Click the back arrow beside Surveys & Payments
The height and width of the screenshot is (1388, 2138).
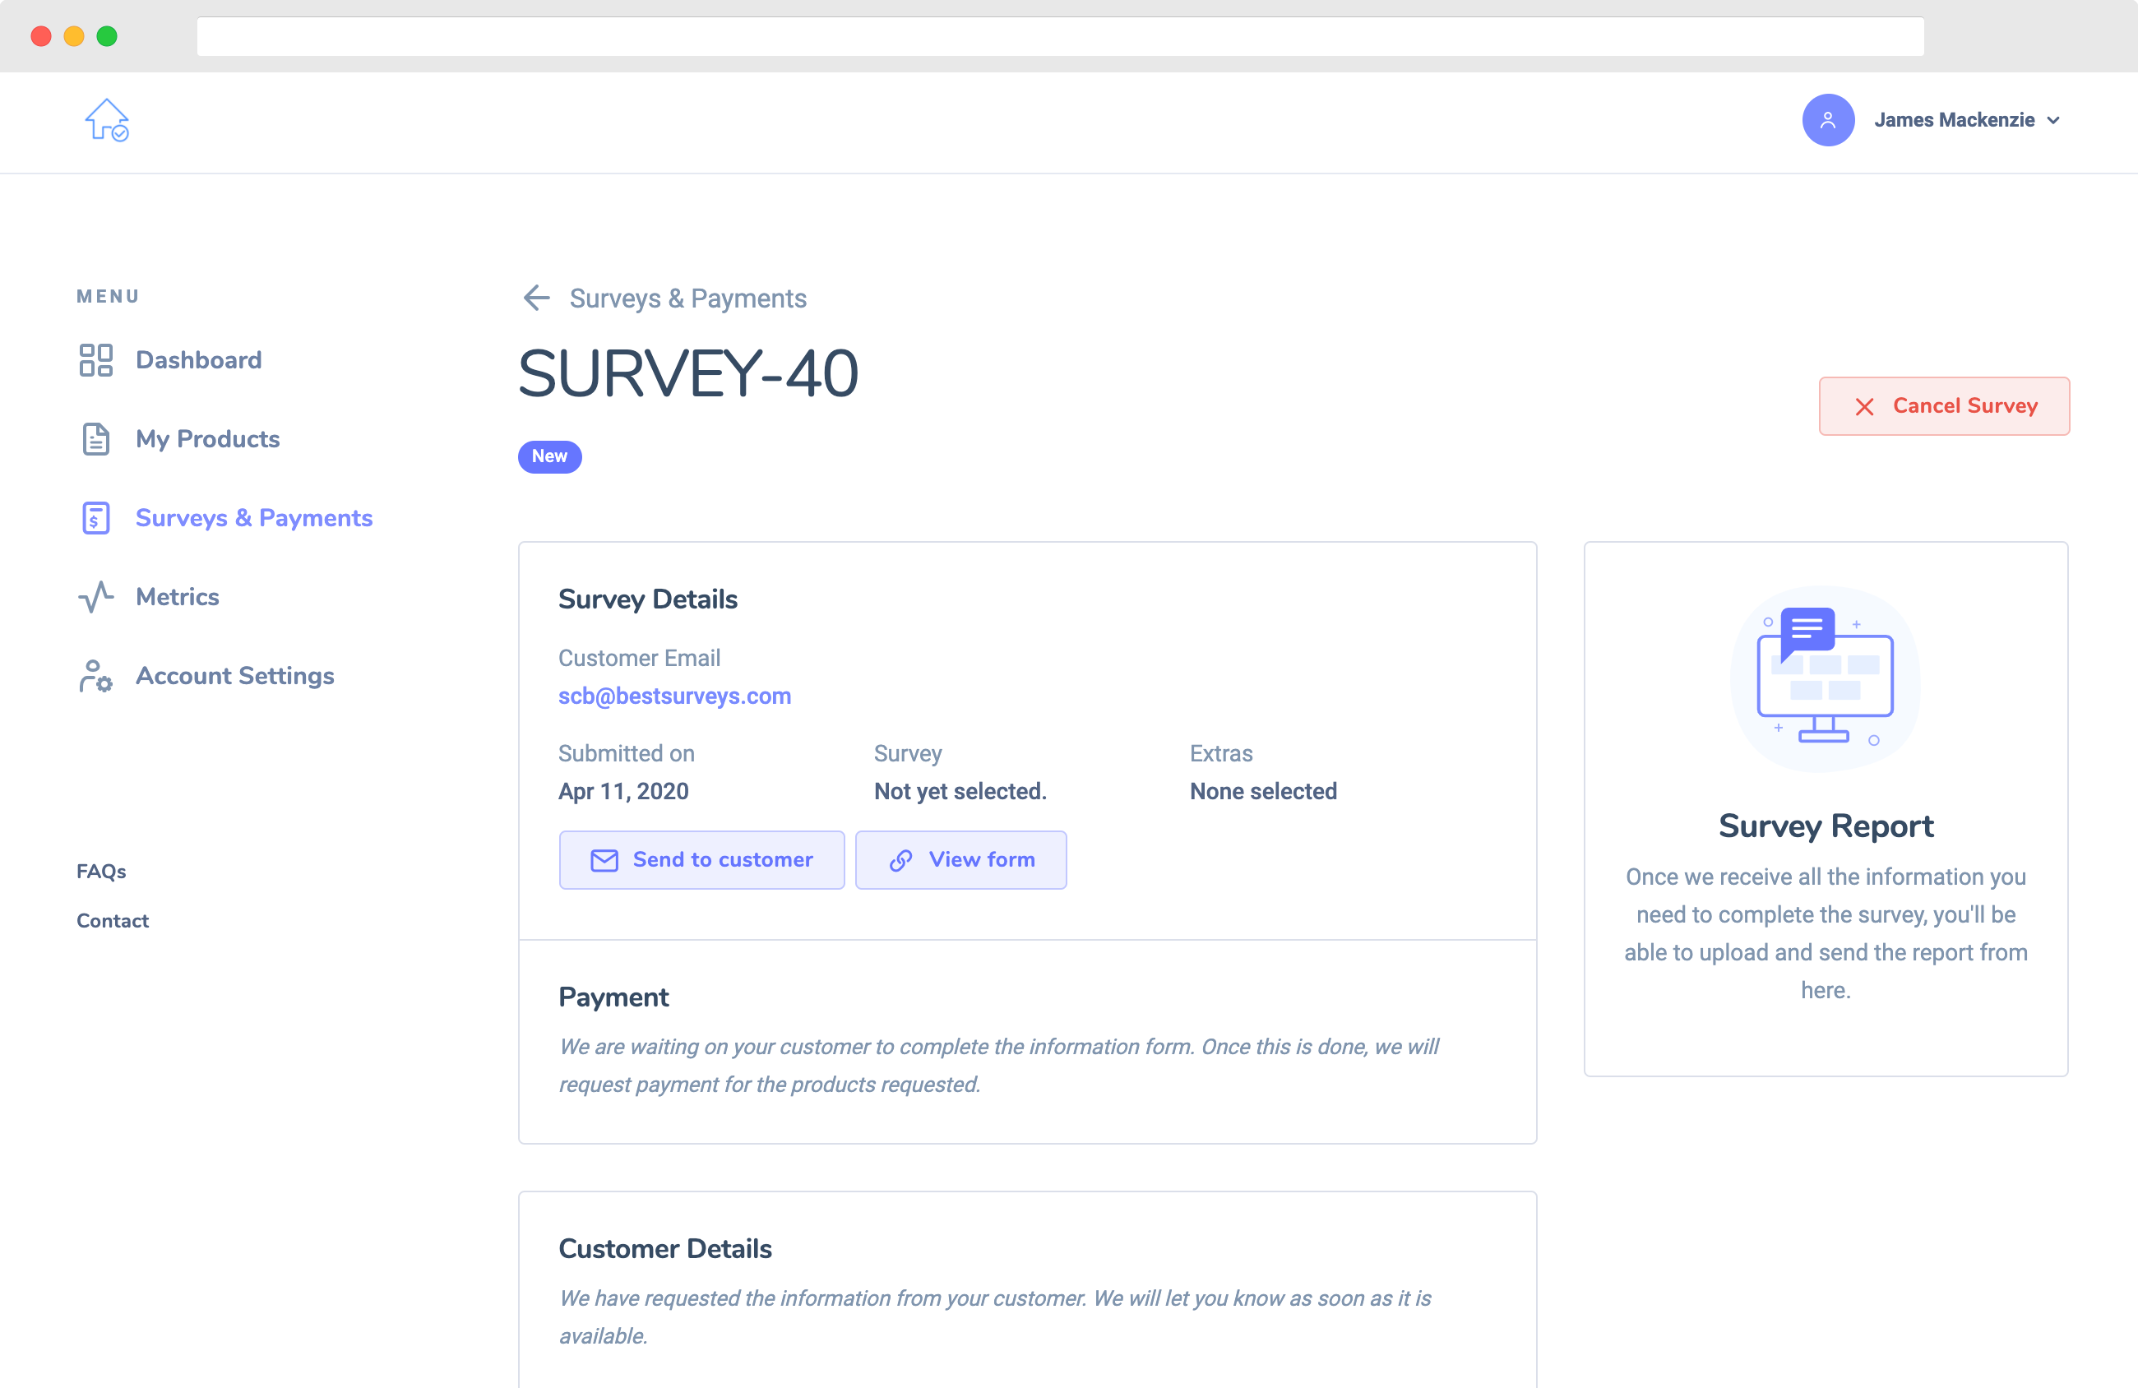point(536,298)
